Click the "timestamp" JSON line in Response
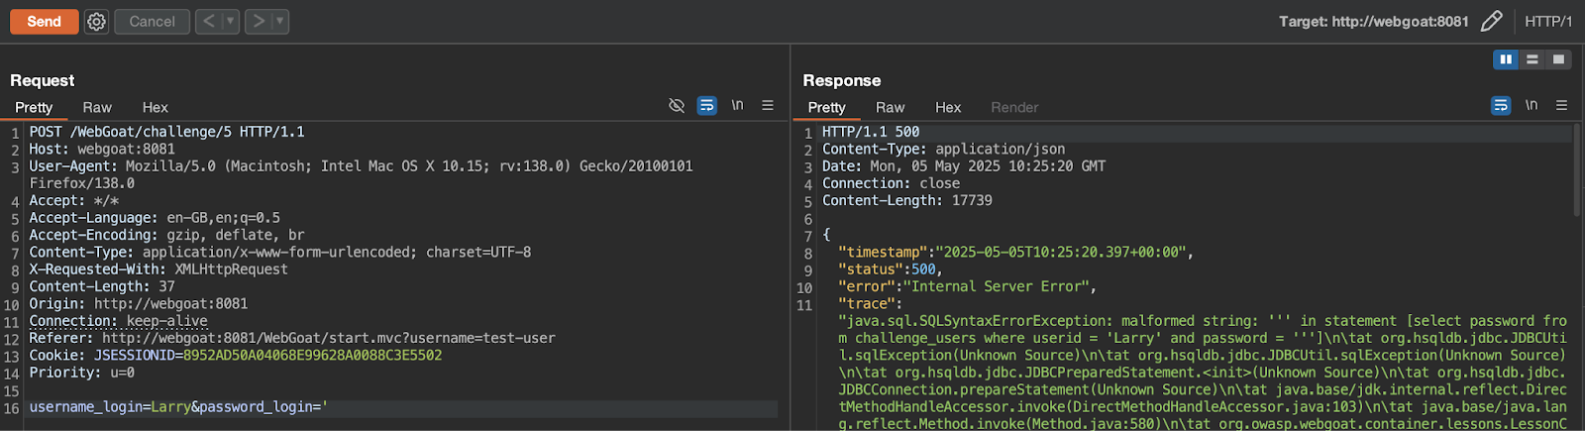This screenshot has width=1585, height=431. click(x=1015, y=252)
